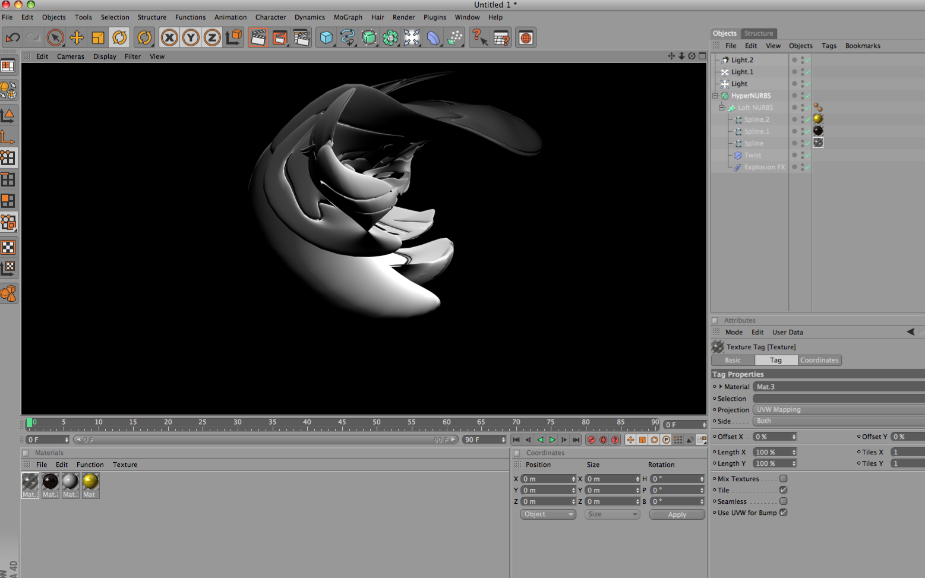Image resolution: width=925 pixels, height=578 pixels.
Task: Collapse the HyperNURBS tree node
Action: click(715, 96)
